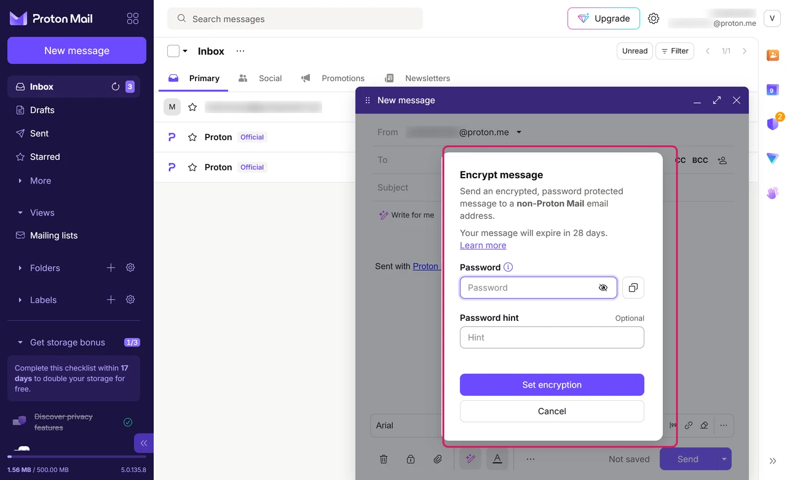Open the From address dropdown

(519, 132)
